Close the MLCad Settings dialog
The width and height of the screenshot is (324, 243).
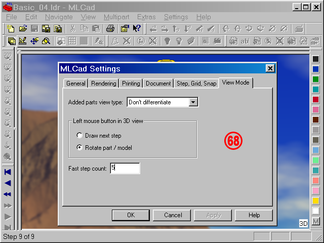(270, 68)
